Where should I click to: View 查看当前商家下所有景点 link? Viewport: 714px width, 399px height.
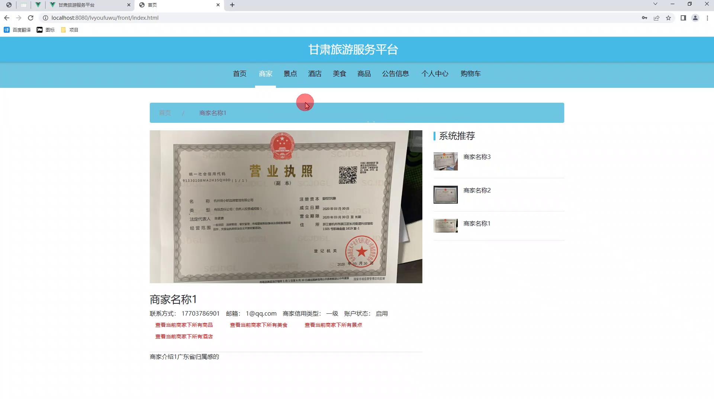pyautogui.click(x=333, y=325)
